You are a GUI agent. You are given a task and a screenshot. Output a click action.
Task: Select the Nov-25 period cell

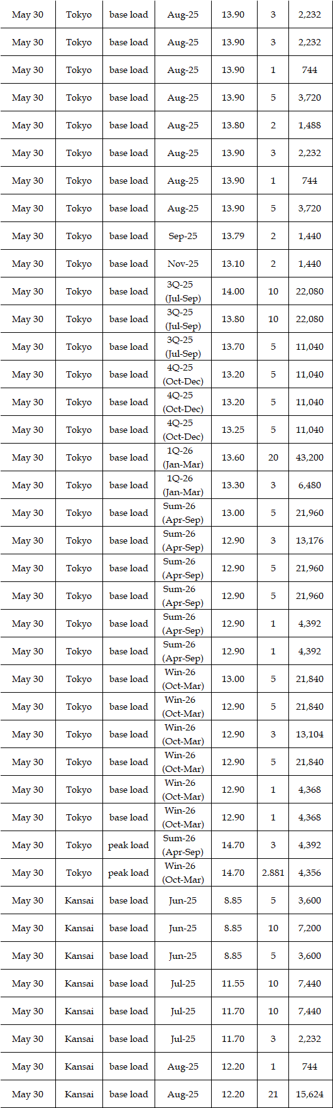click(183, 264)
